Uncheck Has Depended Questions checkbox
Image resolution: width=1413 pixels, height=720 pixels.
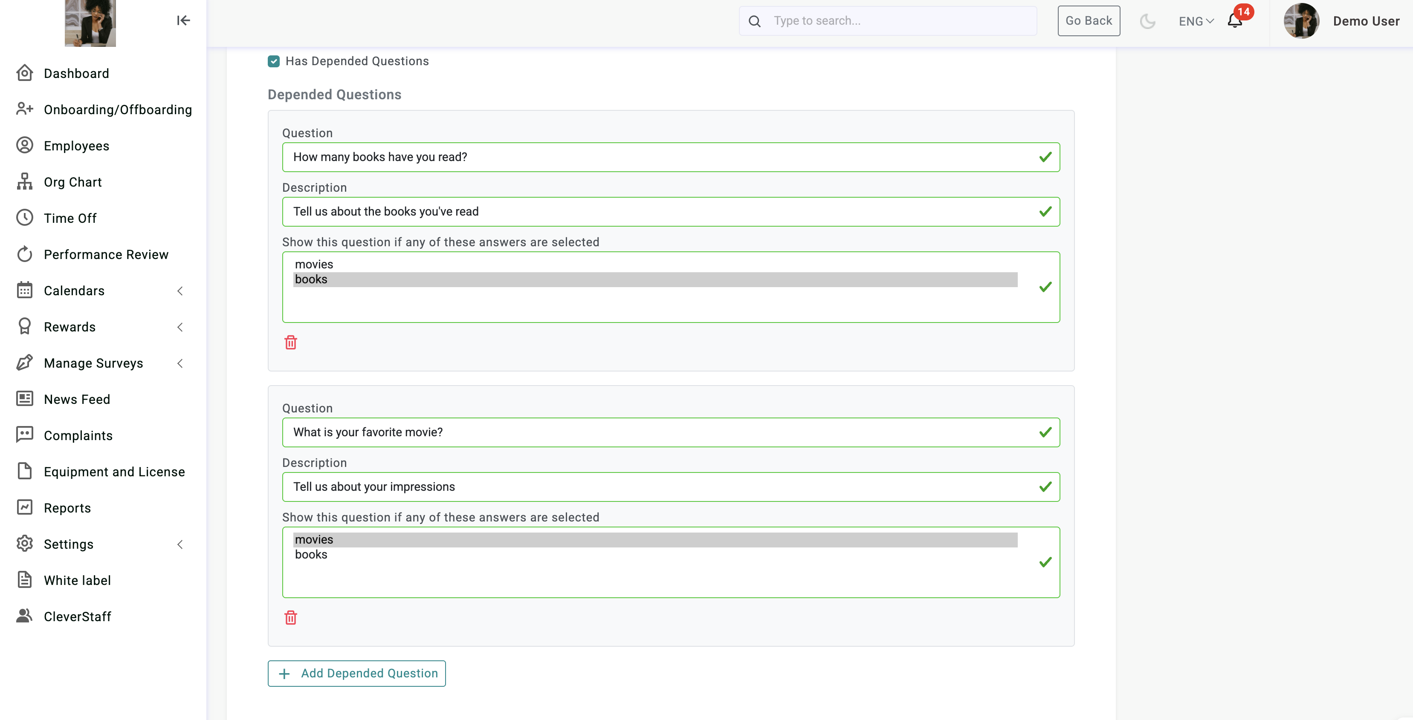(x=274, y=61)
